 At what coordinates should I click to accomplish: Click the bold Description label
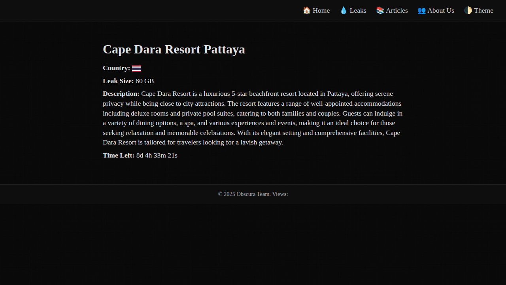[x=121, y=94]
